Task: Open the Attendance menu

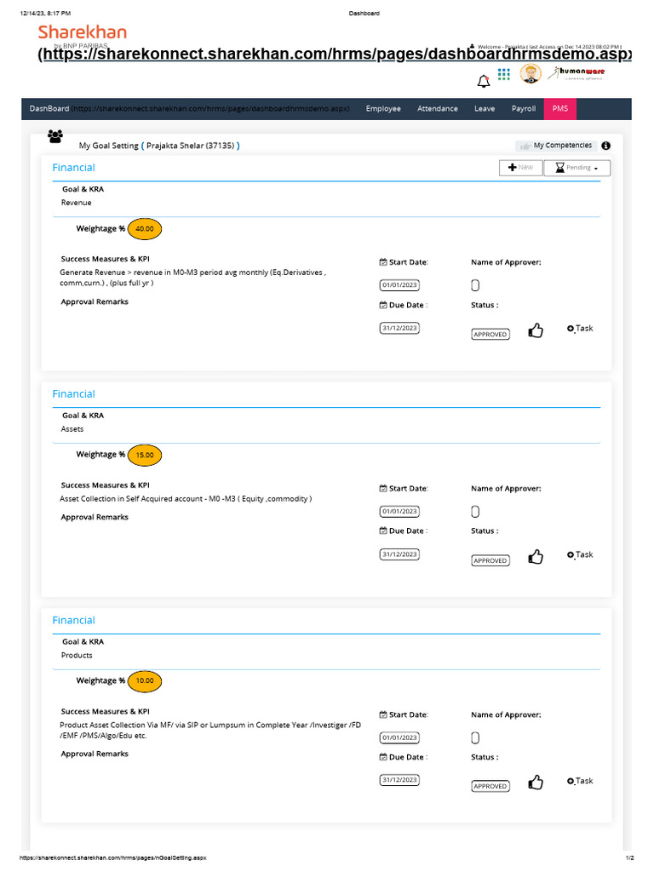Action: (438, 109)
